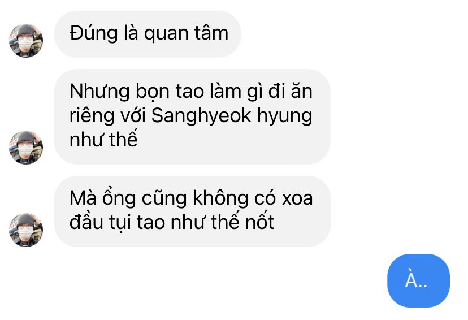Click the word 'hyung' in the second message
Viewport: 468px width, 320px height.
coord(285,116)
